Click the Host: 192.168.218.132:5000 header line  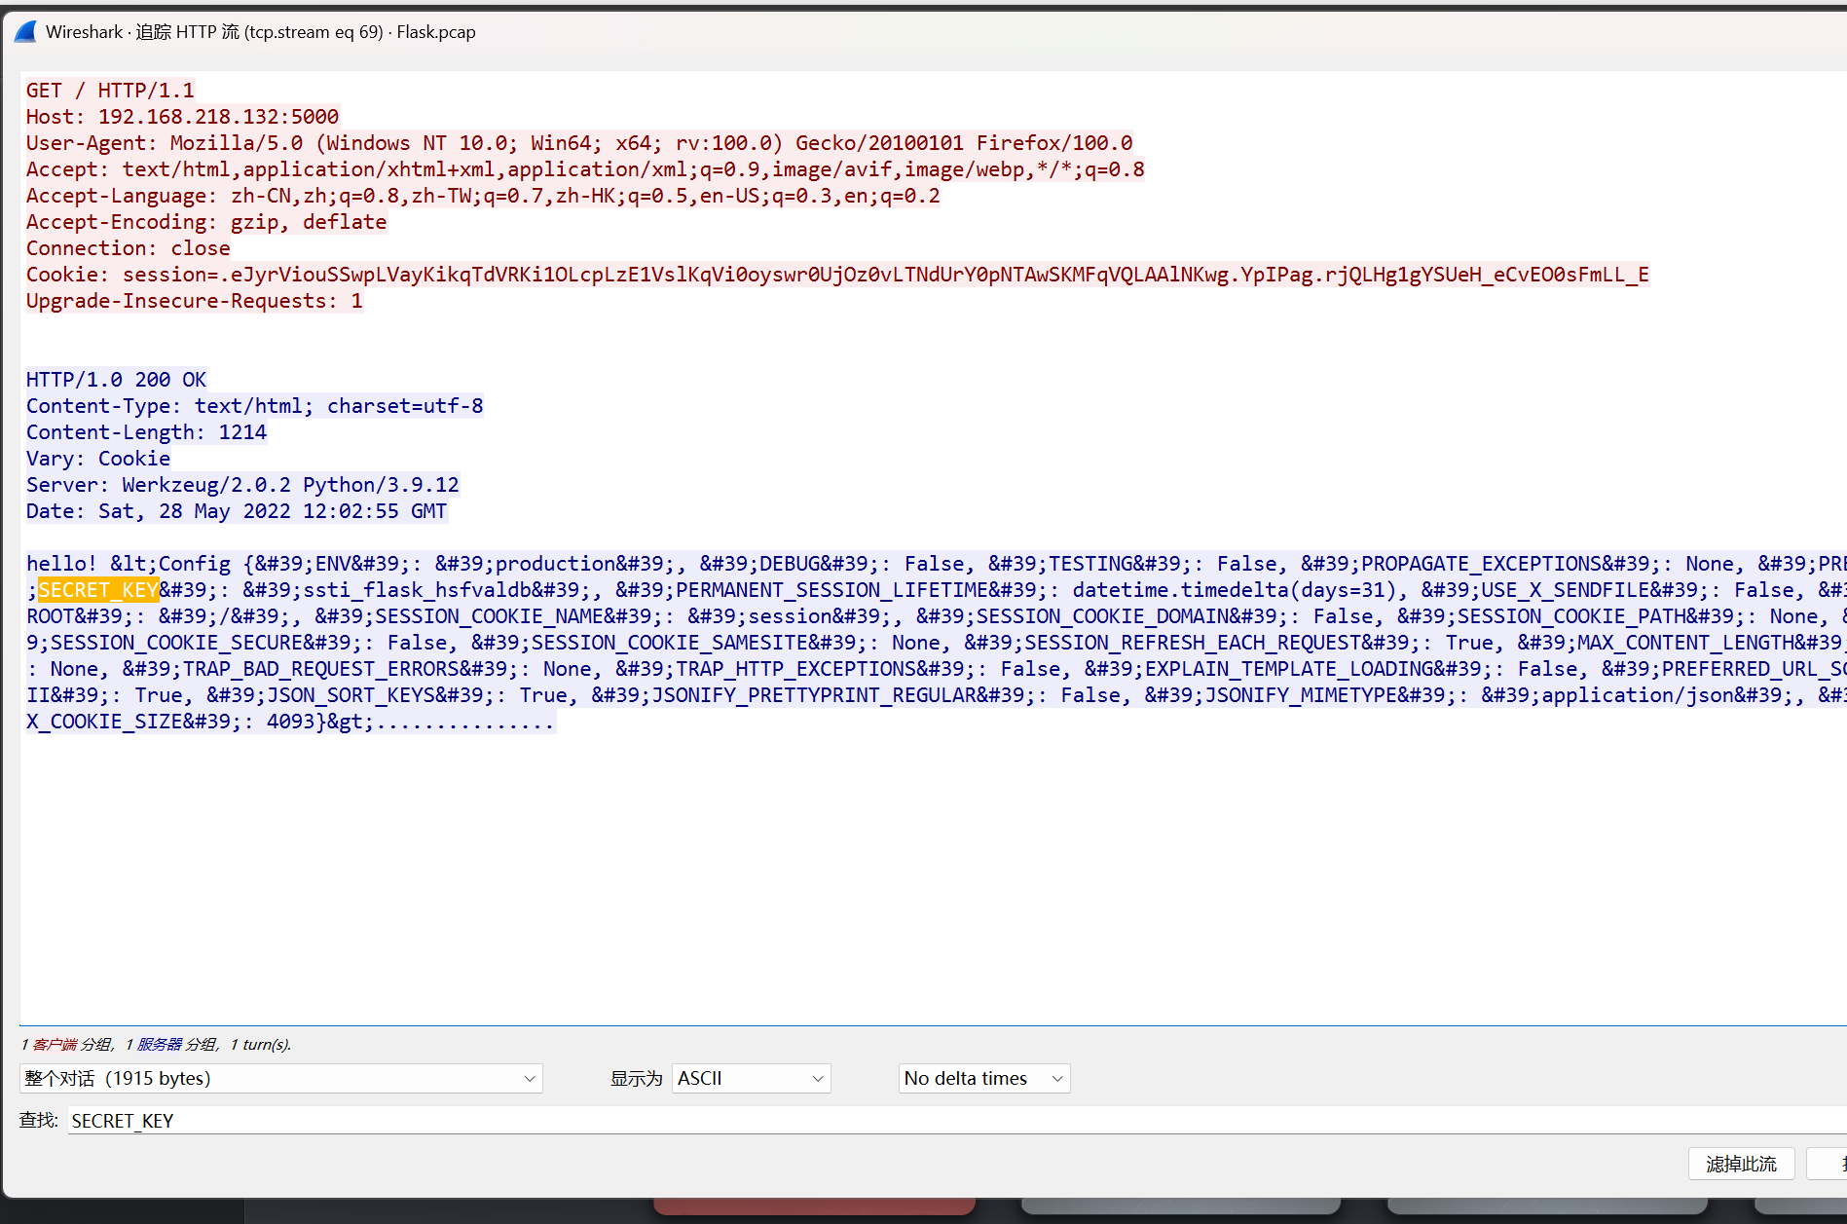click(182, 117)
